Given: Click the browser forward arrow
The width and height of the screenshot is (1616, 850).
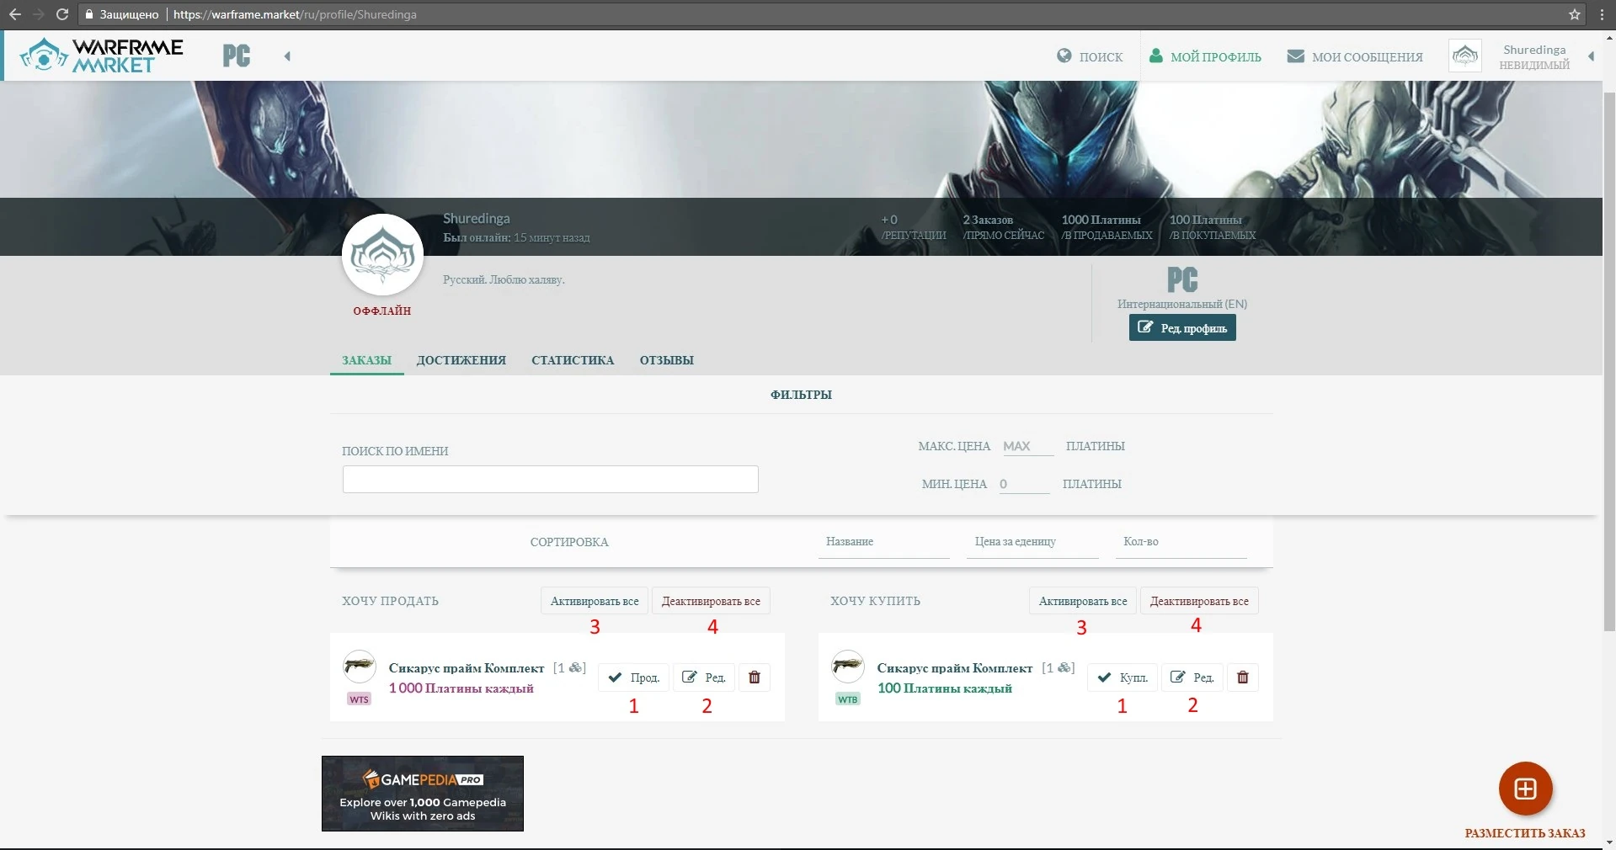Looking at the screenshot, I should 38,14.
